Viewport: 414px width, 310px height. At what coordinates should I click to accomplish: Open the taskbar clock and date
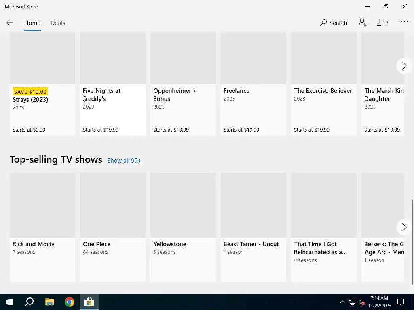[x=379, y=302]
